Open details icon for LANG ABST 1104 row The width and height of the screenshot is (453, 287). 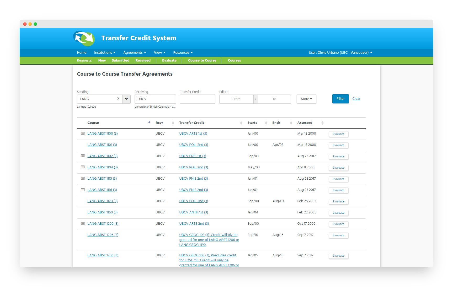pos(83,167)
